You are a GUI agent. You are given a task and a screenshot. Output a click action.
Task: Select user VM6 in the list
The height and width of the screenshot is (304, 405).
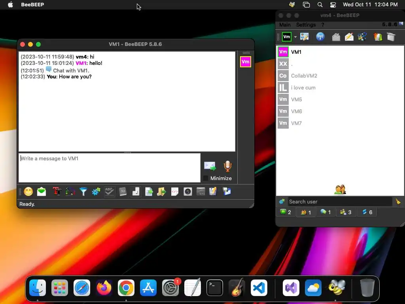pos(340,111)
